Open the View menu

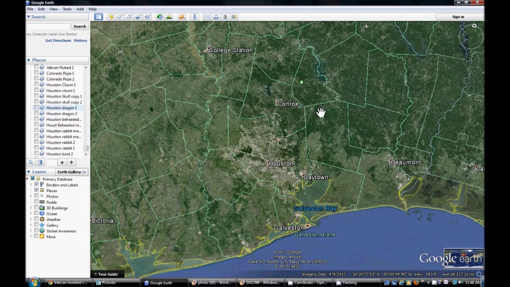53,9
